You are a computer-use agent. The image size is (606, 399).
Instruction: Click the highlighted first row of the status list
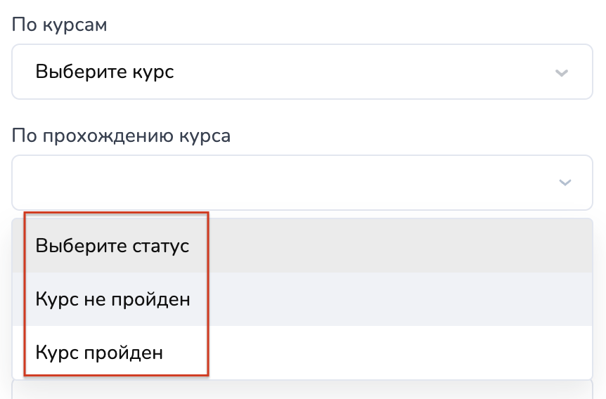pos(302,247)
